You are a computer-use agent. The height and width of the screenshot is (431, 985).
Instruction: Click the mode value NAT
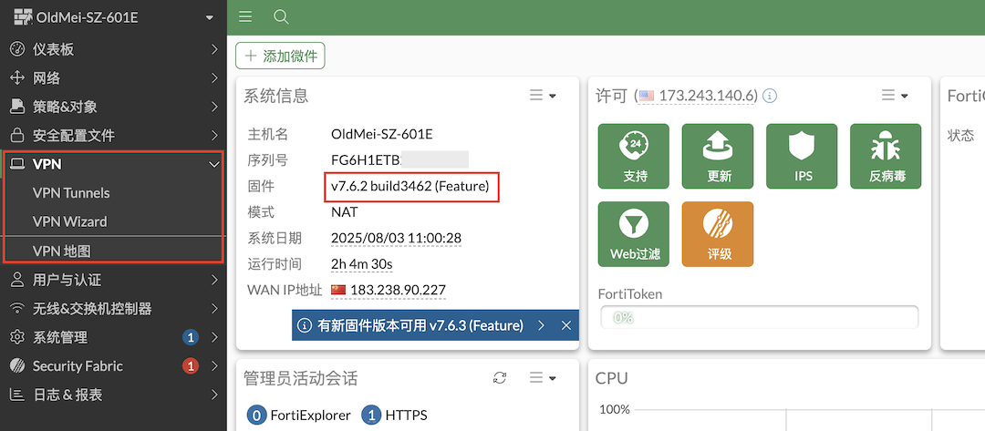(344, 212)
